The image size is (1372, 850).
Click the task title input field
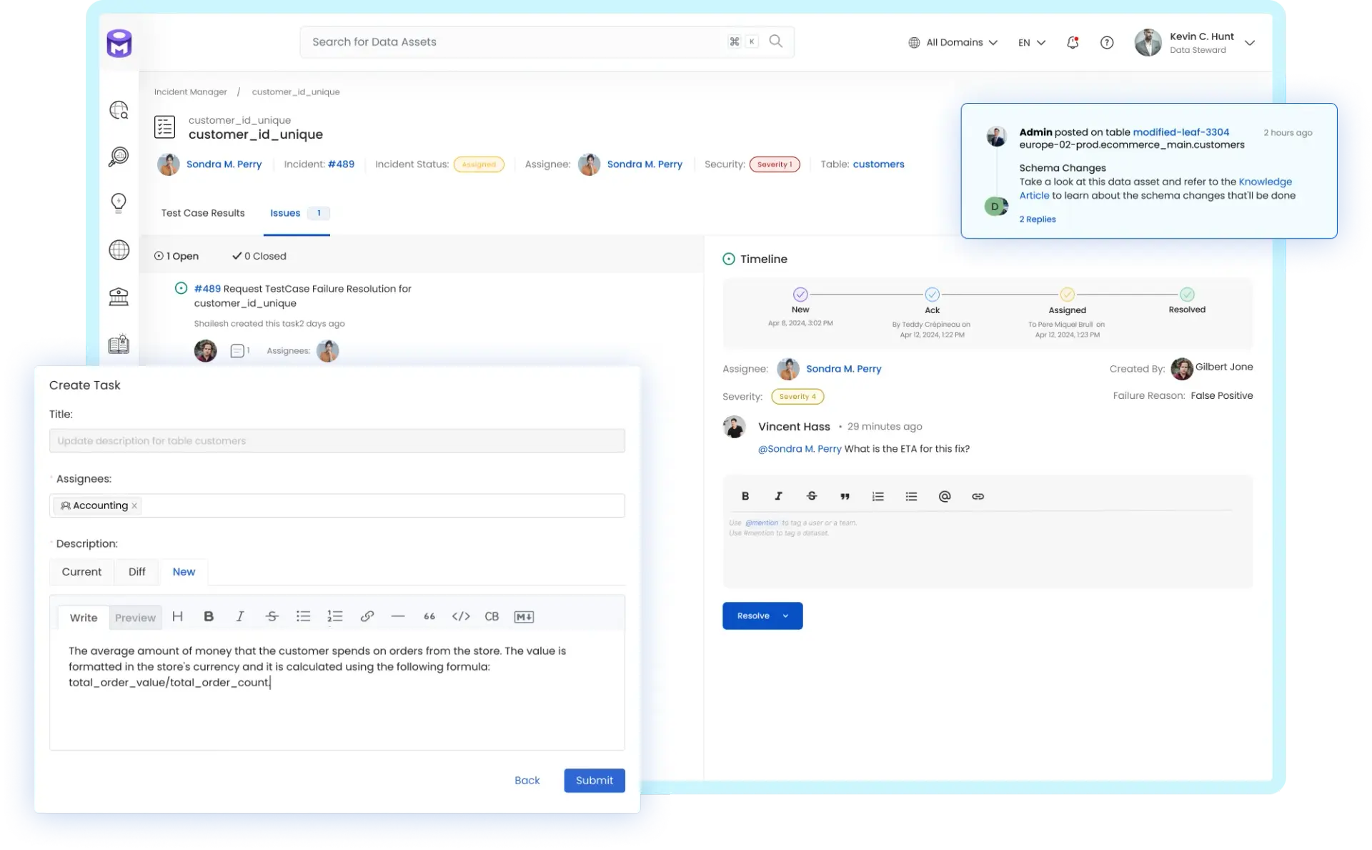tap(337, 440)
